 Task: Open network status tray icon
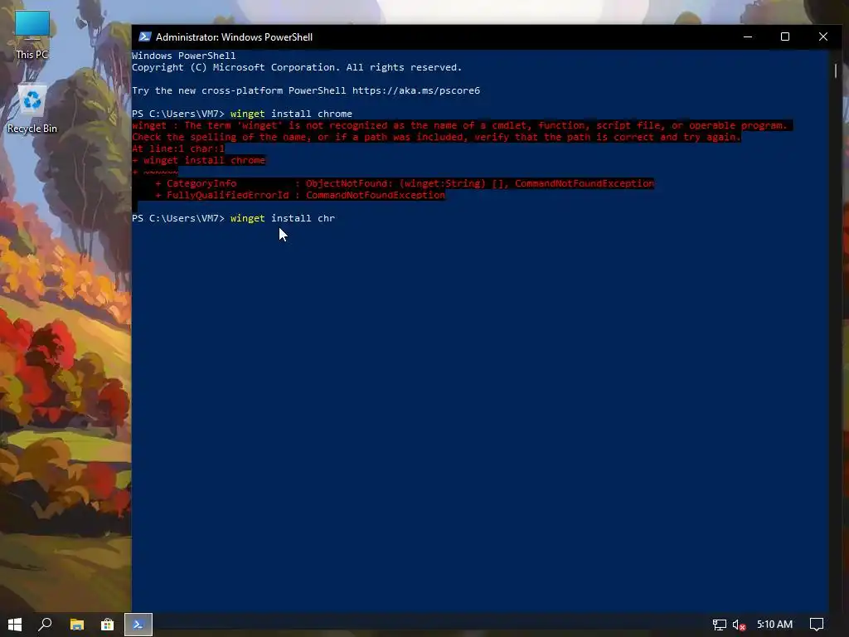tap(719, 625)
